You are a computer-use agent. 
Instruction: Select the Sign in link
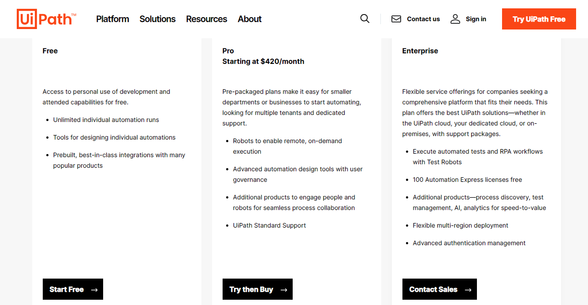476,19
